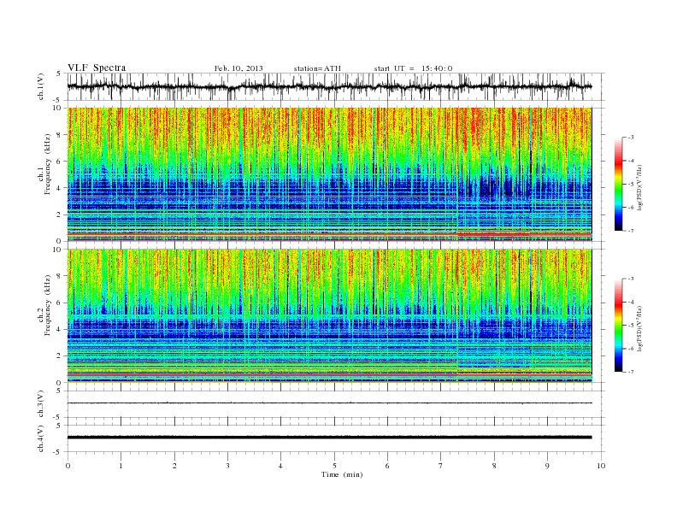Click the "9" tick label on the time axis

pyautogui.click(x=547, y=466)
